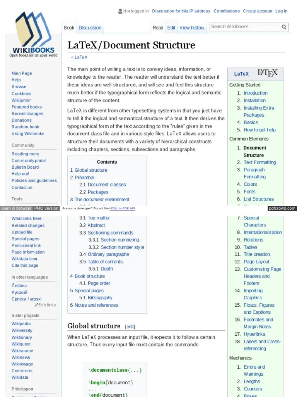Jump to Preamble in Contents
Screen dimensions: 297x397
[84, 178]
